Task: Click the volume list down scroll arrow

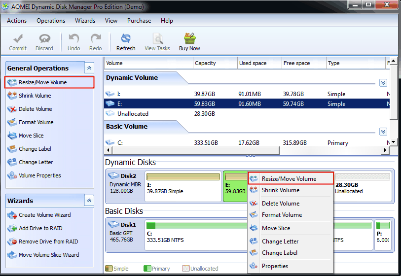Action: pyautogui.click(x=393, y=142)
